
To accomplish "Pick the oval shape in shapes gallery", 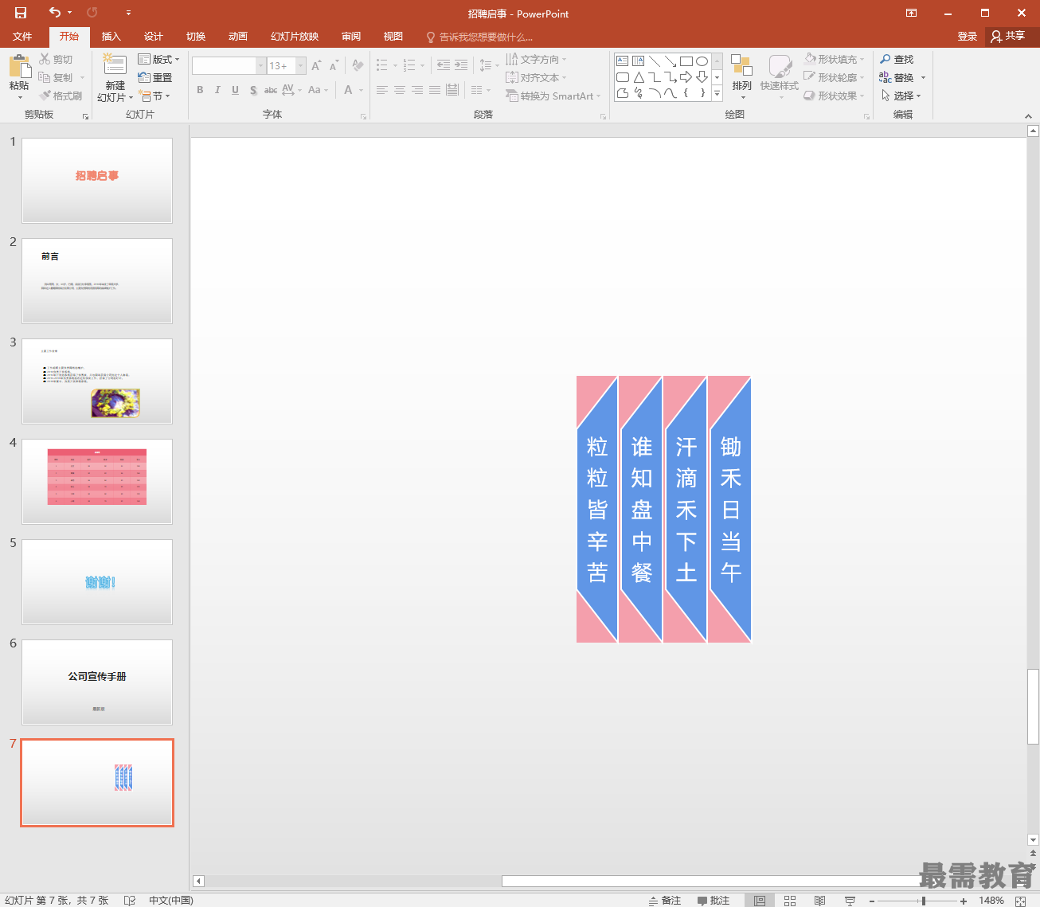I will pos(702,61).
